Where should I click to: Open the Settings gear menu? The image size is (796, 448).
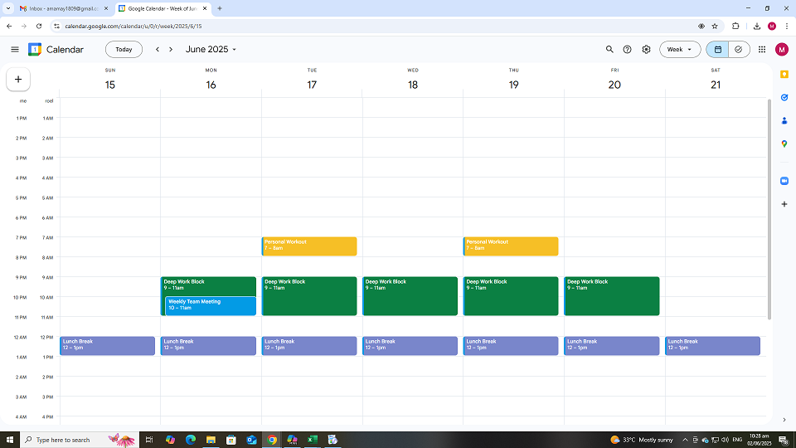point(646,49)
